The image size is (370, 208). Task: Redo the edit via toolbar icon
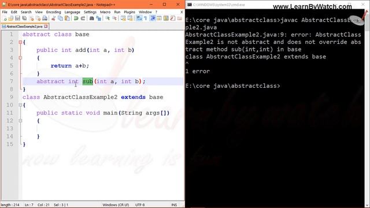83,18
